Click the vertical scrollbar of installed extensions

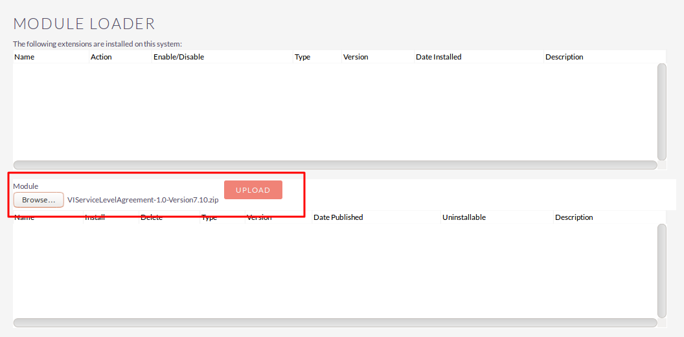pos(662,112)
